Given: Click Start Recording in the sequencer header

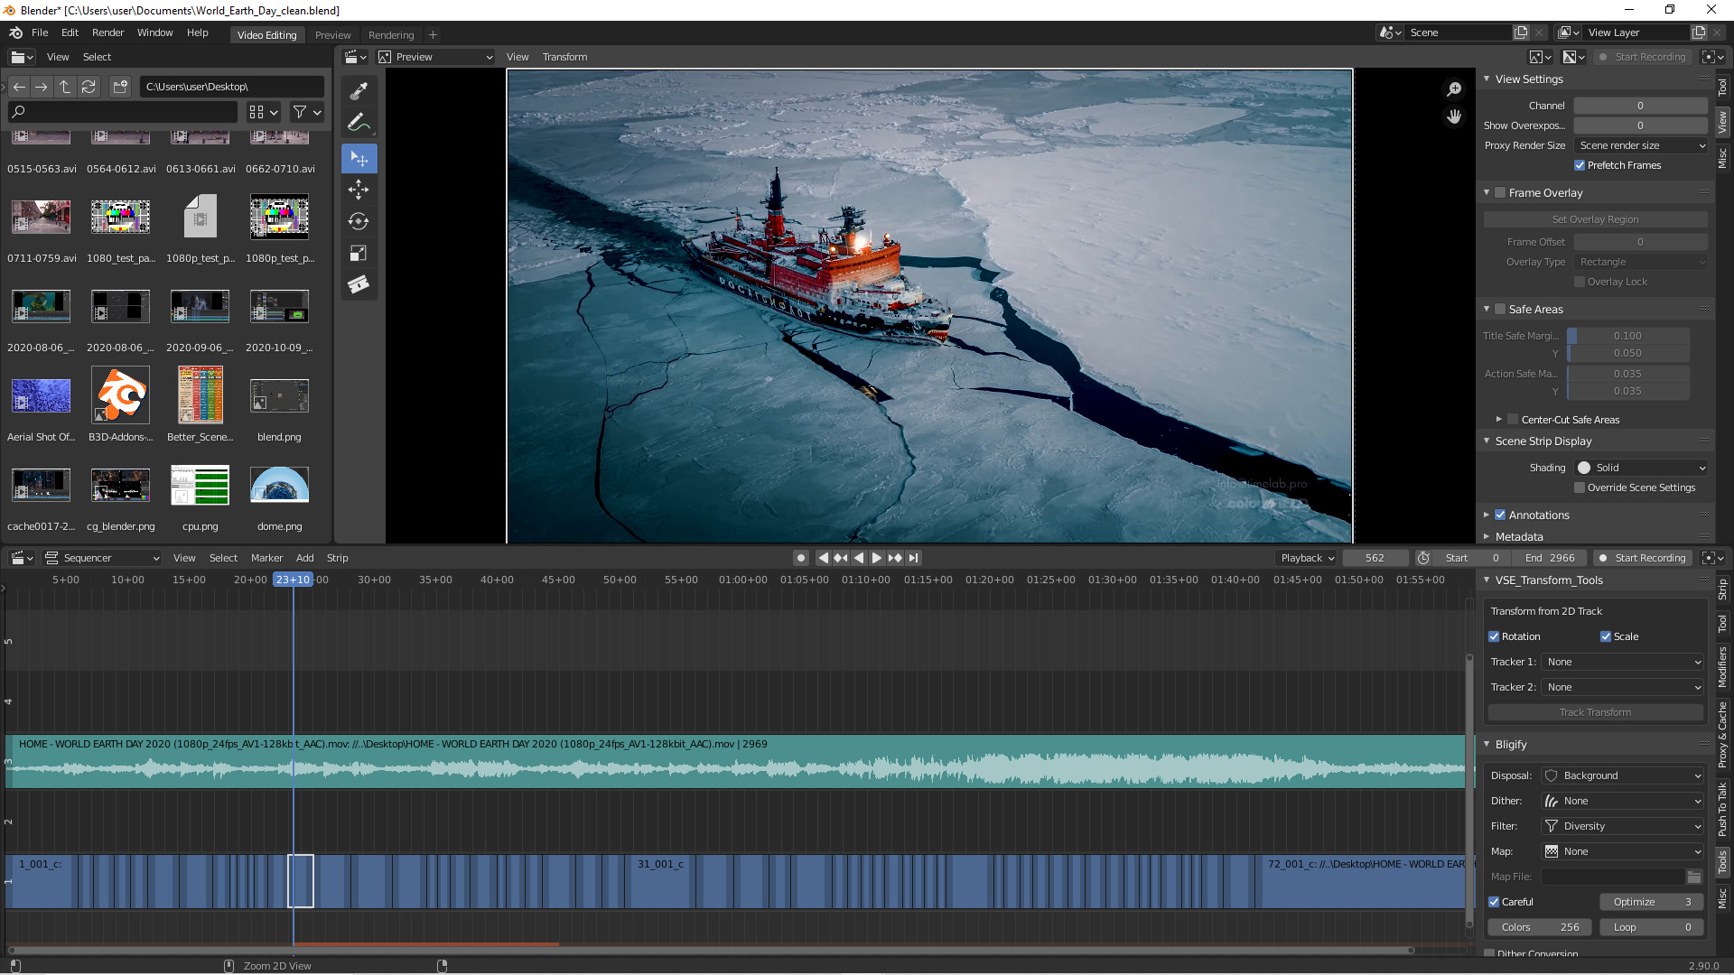Looking at the screenshot, I should (1642, 558).
